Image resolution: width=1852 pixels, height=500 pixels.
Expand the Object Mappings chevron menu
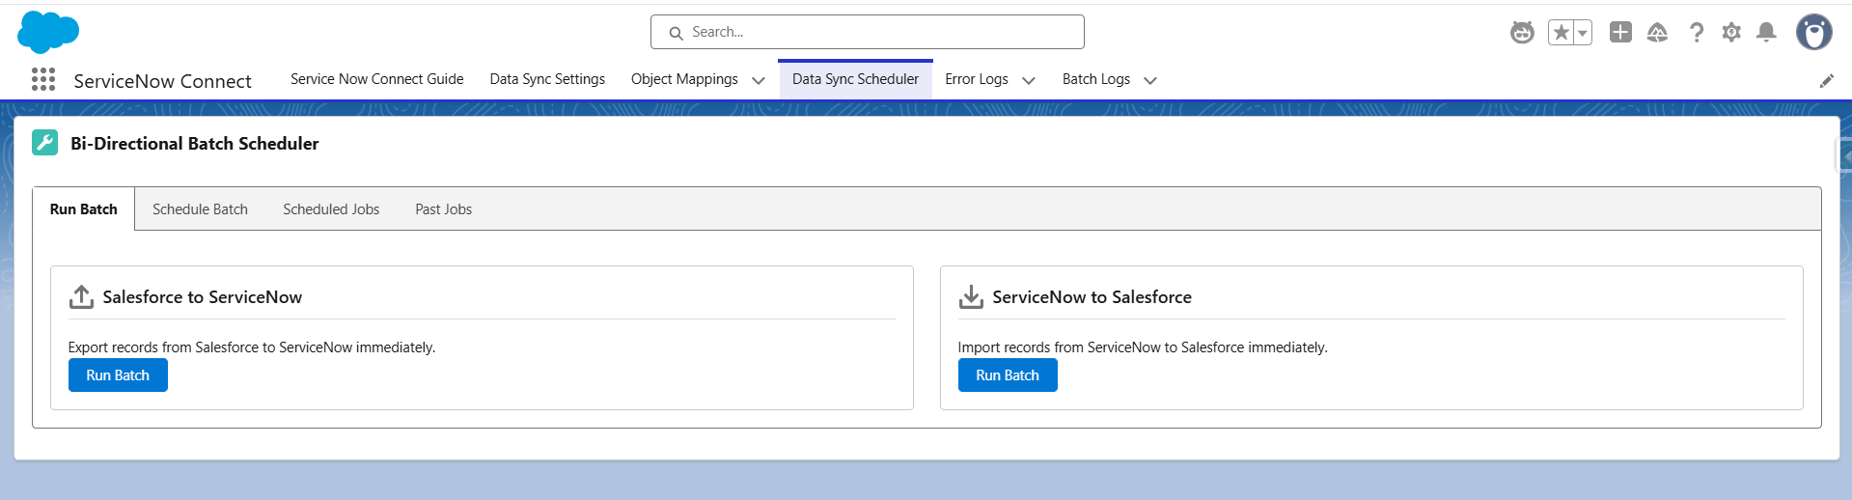(x=759, y=80)
